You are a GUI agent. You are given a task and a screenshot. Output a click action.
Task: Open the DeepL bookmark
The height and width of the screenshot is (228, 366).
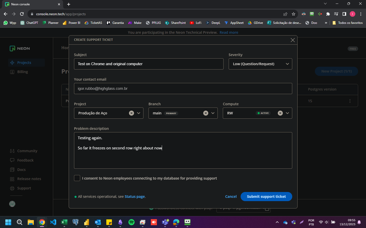pos(213,23)
